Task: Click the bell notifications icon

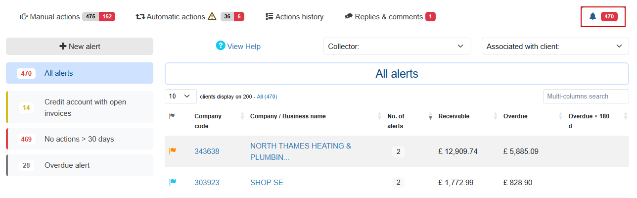Action: pos(592,17)
